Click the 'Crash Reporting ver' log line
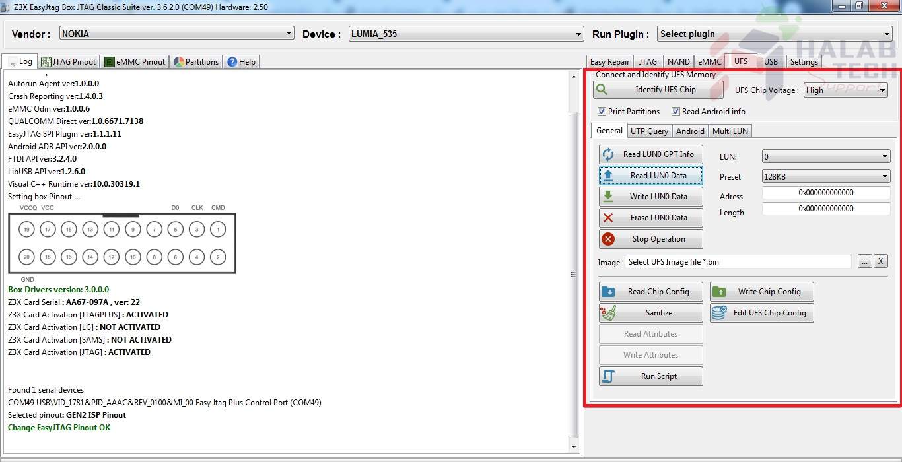Image resolution: width=902 pixels, height=462 pixels. (x=55, y=96)
